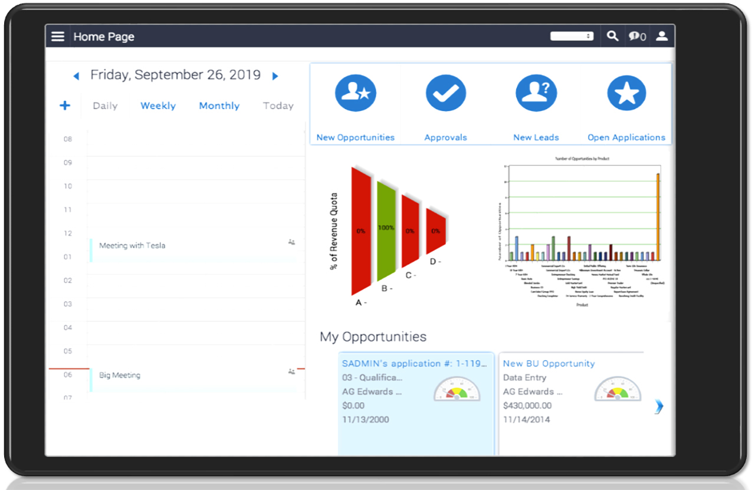Open the header dropdown selector
755x490 pixels.
click(572, 36)
